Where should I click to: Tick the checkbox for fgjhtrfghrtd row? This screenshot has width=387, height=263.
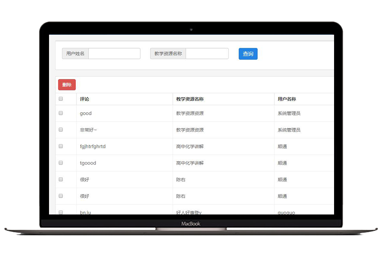tap(61, 146)
